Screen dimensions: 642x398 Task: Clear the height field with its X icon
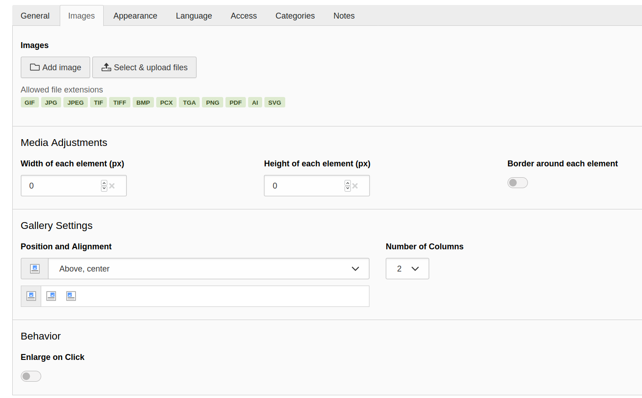tap(355, 186)
